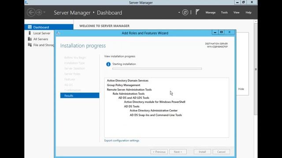The image size is (282, 158).
Task: Click the Install button
Action: pyautogui.click(x=202, y=152)
